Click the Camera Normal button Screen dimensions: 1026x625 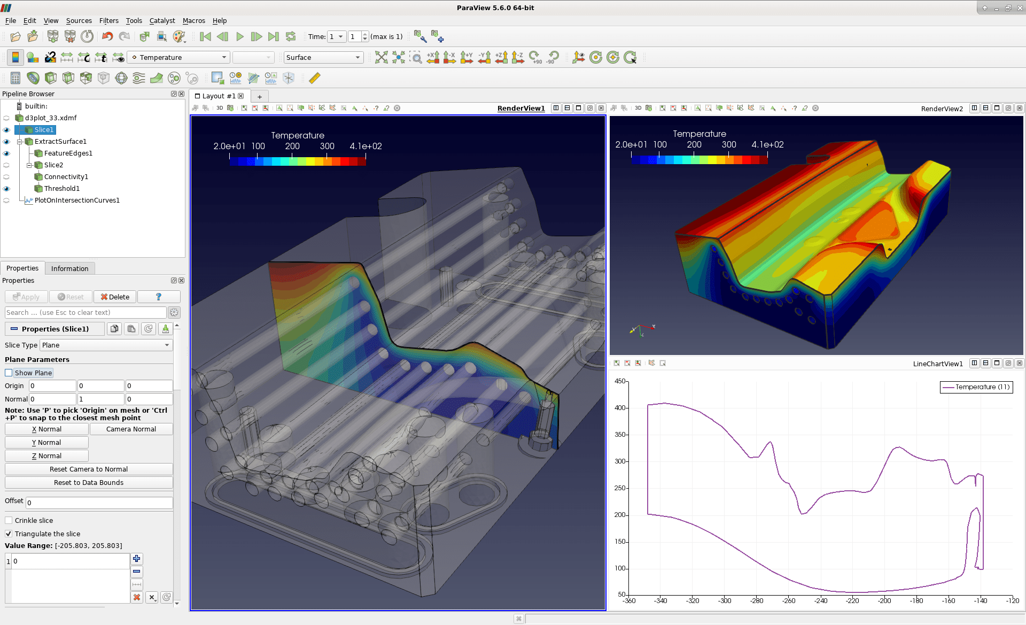point(131,429)
